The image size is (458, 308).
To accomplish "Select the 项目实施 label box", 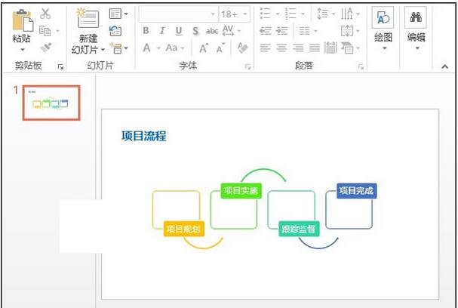I will coord(241,191).
